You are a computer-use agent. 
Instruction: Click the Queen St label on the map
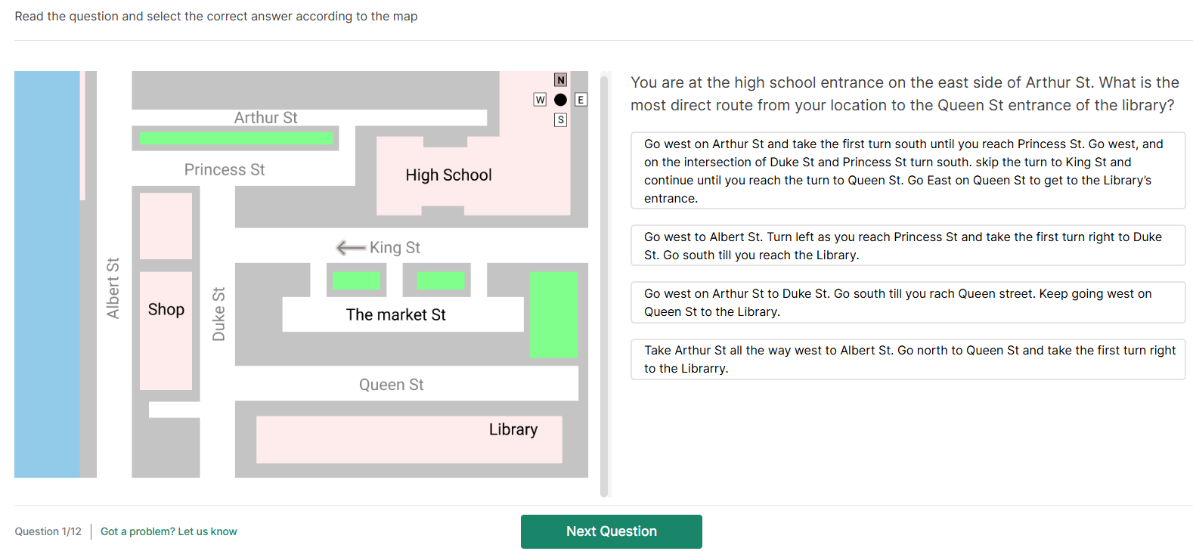(x=391, y=385)
